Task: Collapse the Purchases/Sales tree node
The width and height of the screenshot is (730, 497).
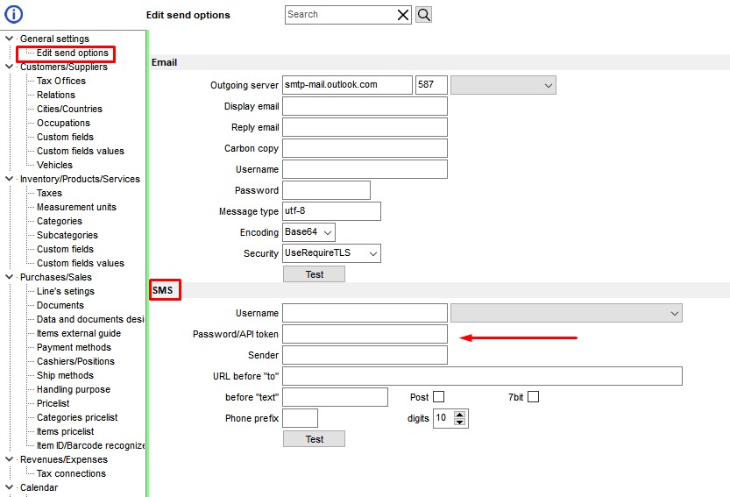Action: (x=9, y=277)
